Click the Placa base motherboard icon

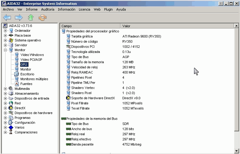pyautogui.click(x=11, y=35)
